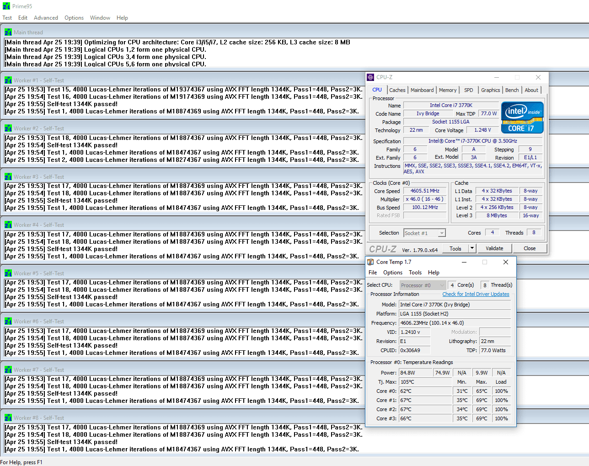The width and height of the screenshot is (589, 466).
Task: Click the CPU-Z window title icon
Action: [371, 77]
